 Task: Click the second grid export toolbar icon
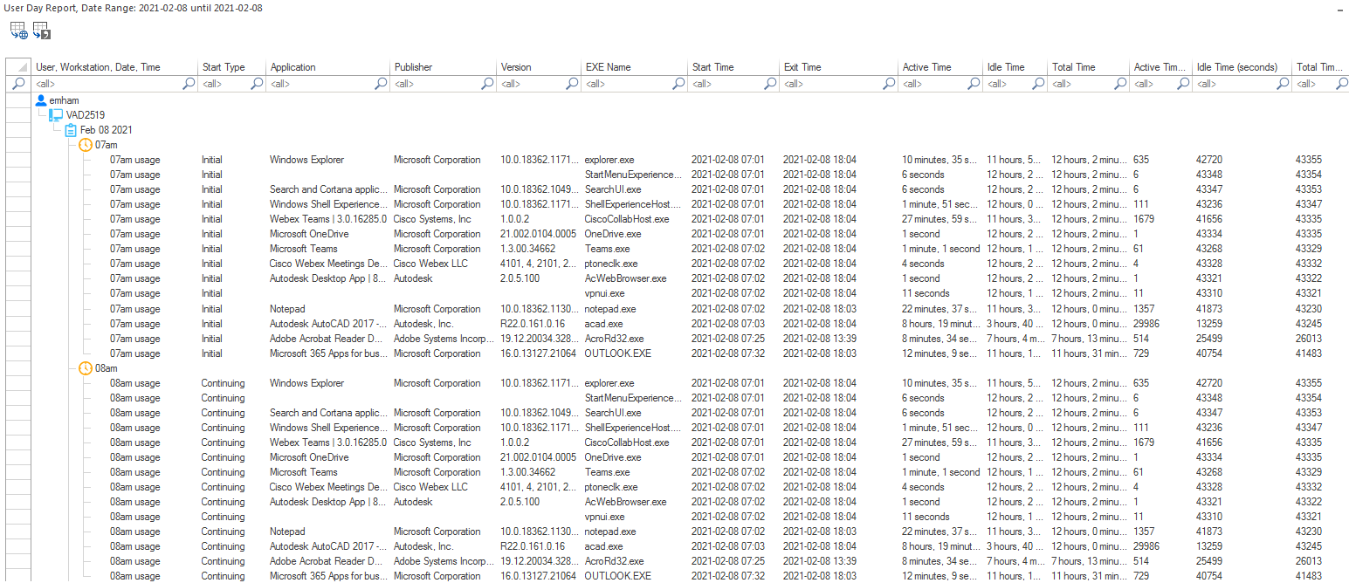coord(42,31)
